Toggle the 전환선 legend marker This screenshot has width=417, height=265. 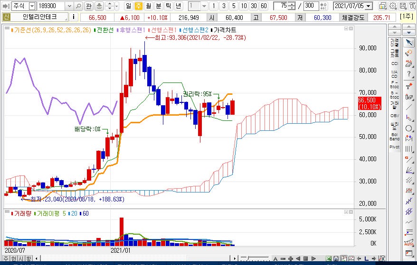[x=95, y=30]
